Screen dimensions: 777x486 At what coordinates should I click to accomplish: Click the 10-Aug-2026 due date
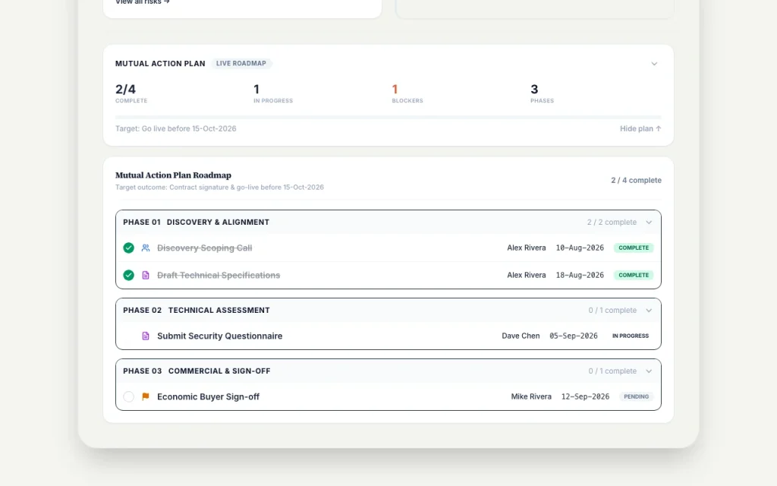580,248
